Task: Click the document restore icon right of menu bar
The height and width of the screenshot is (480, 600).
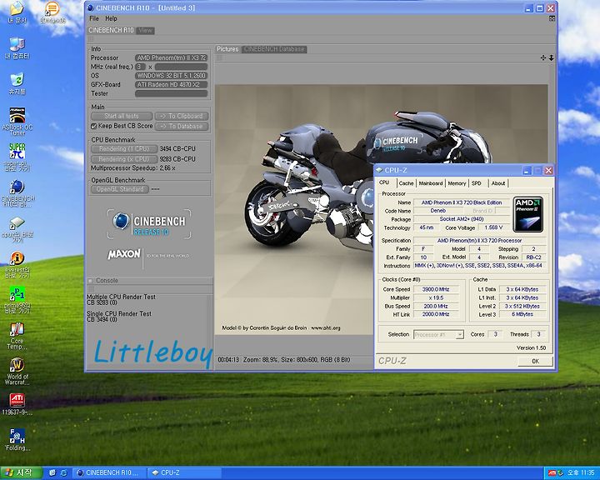Action: (552, 18)
